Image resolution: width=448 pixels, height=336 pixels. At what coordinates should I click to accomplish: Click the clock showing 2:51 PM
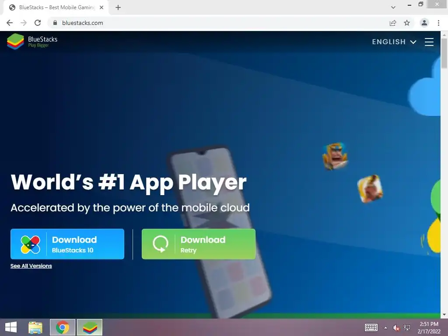pos(429,327)
